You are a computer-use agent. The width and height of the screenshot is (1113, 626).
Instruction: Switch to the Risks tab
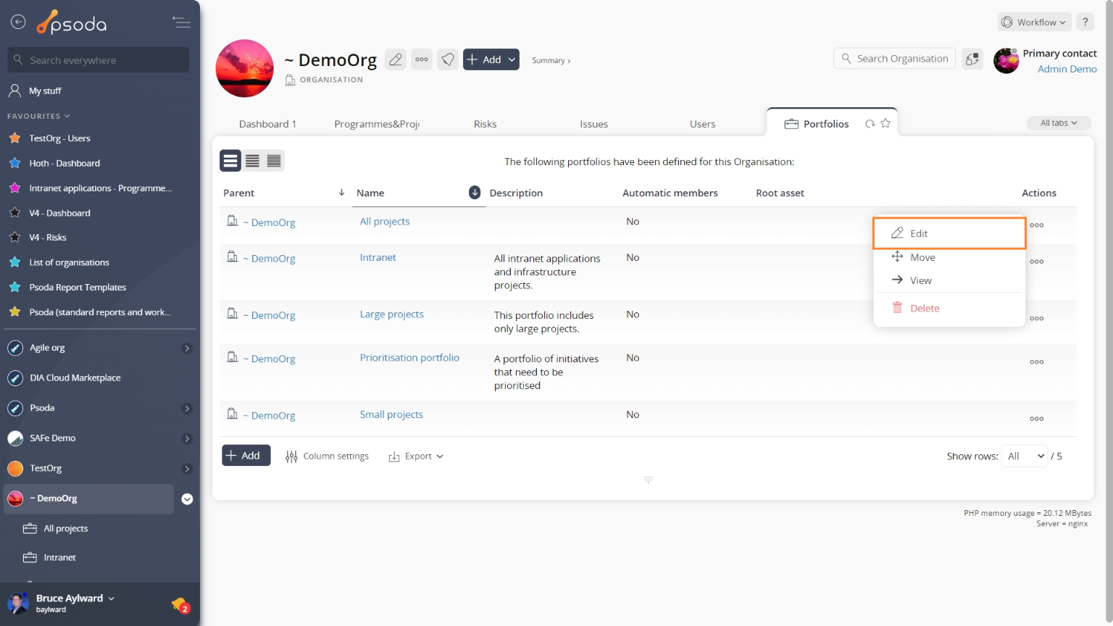point(485,124)
